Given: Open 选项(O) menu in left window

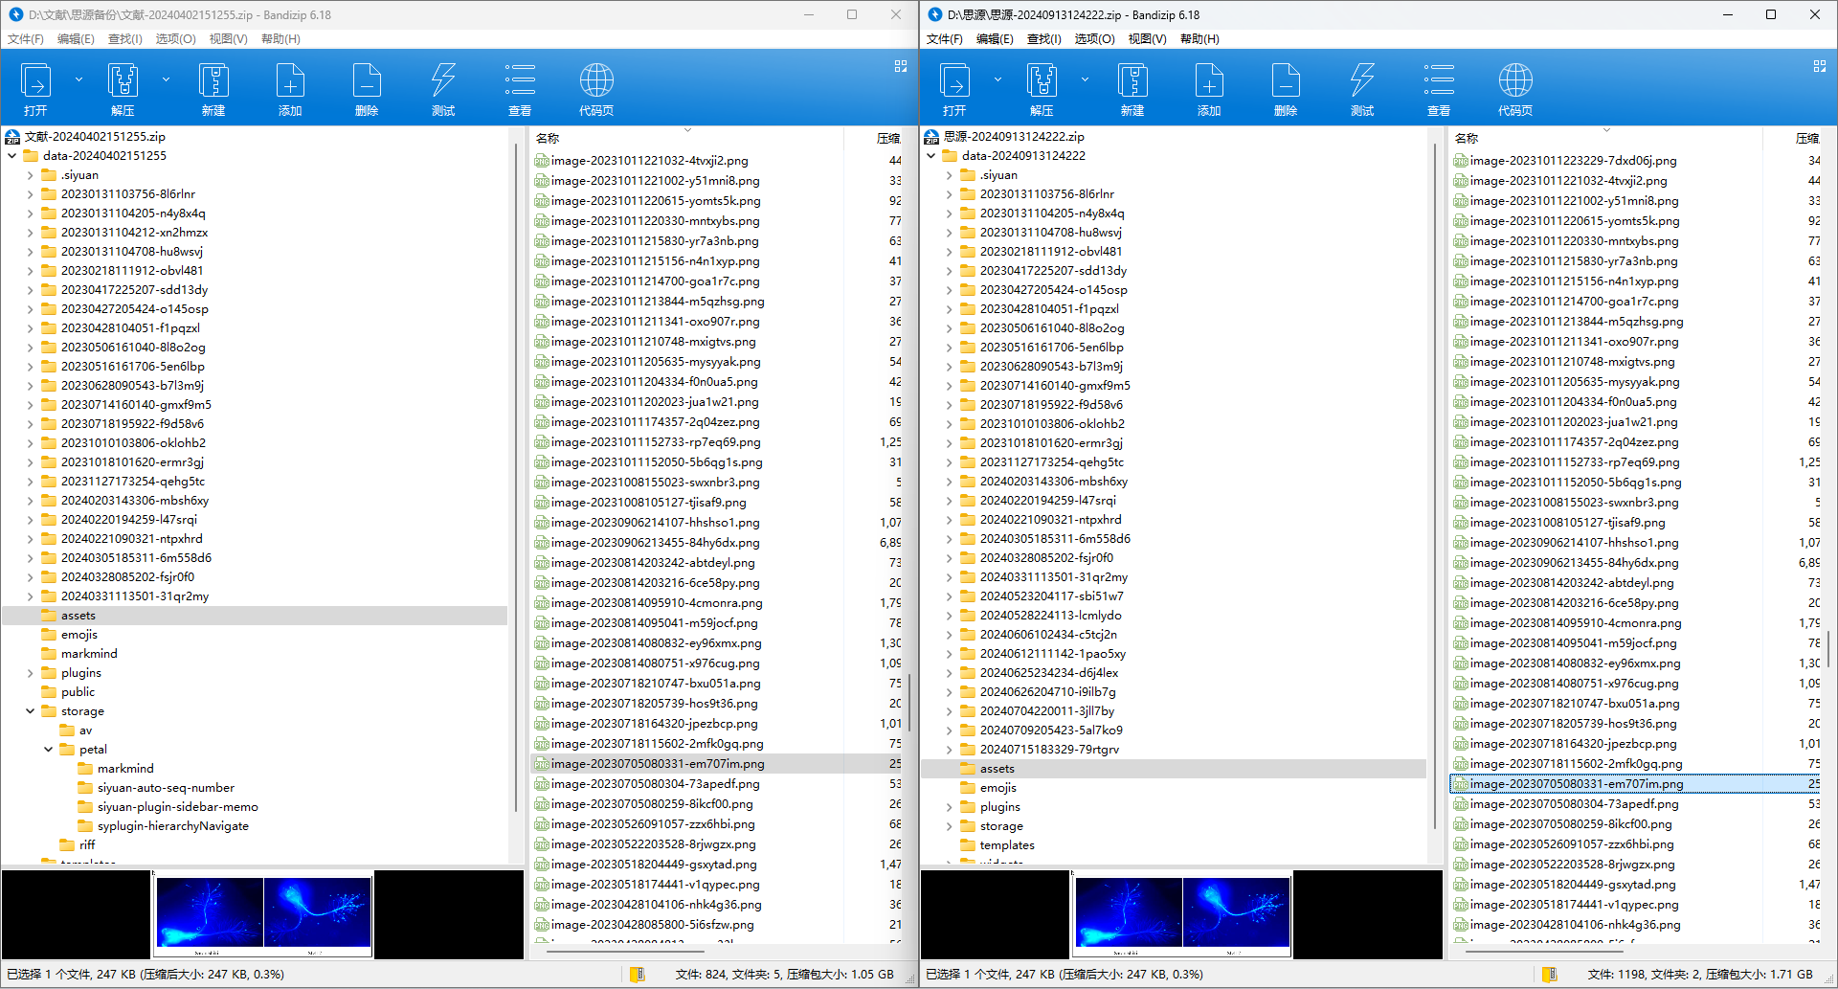Looking at the screenshot, I should (x=175, y=39).
